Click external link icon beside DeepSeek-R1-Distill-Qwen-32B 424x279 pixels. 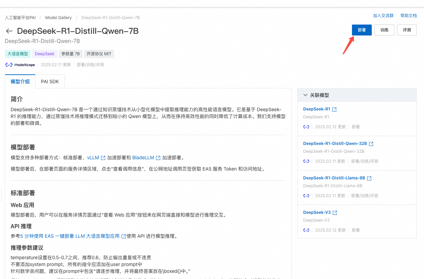point(371,144)
